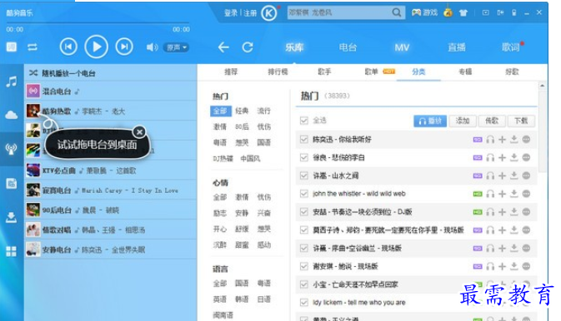The height and width of the screenshot is (321, 561).
Task: Select 经典 under 热门 category
Action: [242, 111]
